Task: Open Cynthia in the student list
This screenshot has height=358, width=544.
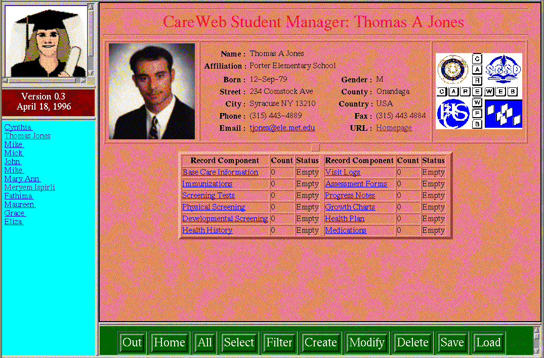Action: [x=18, y=127]
